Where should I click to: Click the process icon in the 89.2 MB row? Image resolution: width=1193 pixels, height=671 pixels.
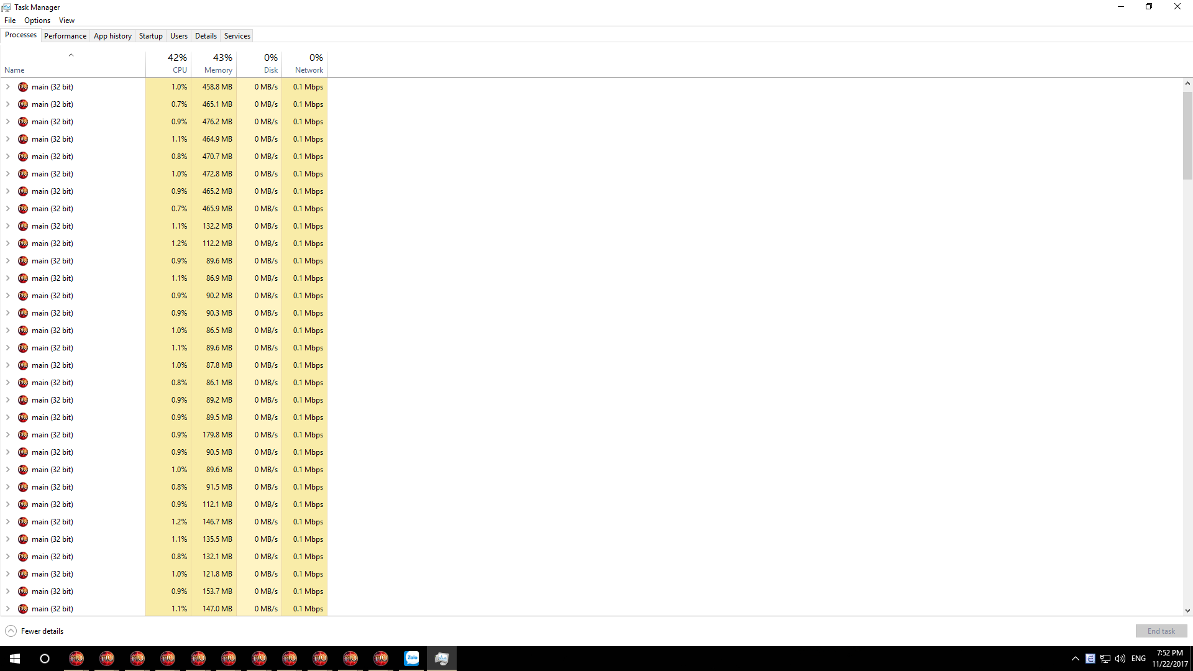pos(23,400)
